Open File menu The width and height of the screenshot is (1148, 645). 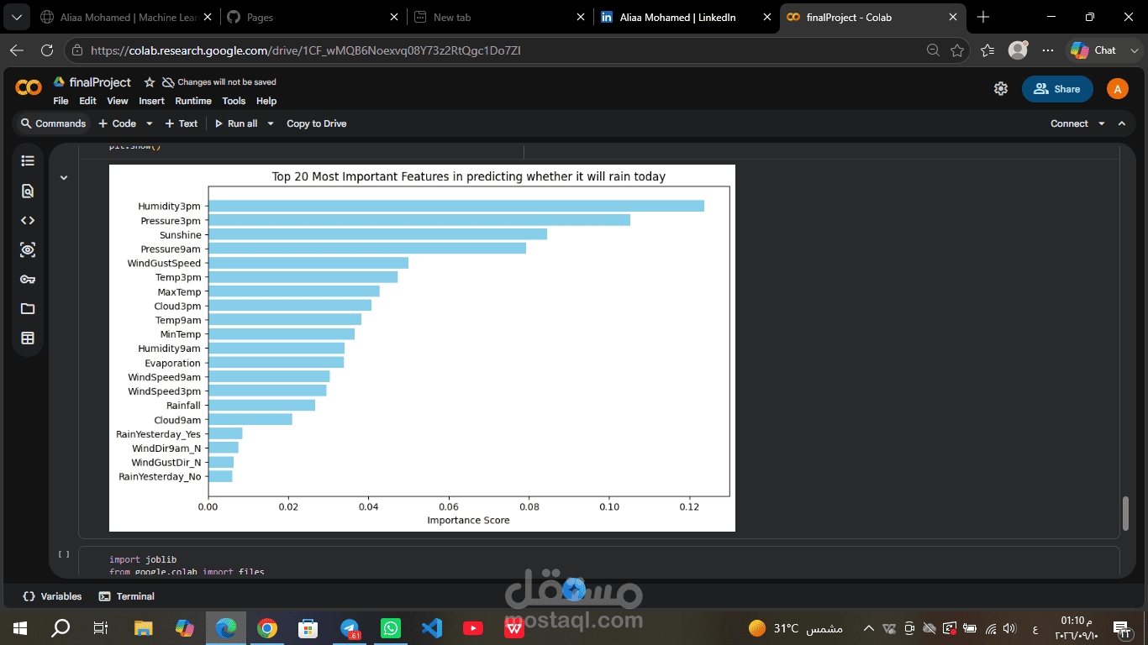(x=61, y=101)
